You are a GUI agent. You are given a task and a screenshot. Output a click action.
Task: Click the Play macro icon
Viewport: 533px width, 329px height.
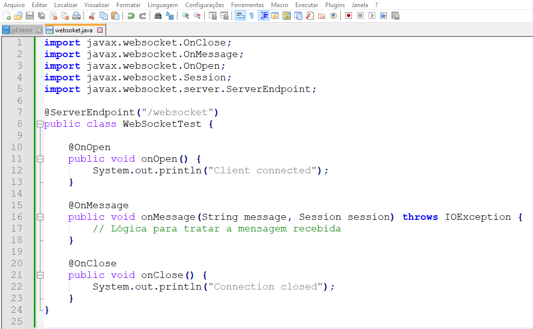pos(372,16)
